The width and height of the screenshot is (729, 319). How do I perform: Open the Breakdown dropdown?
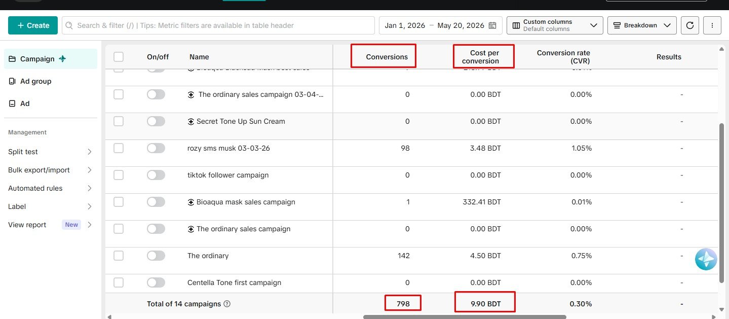coord(642,25)
